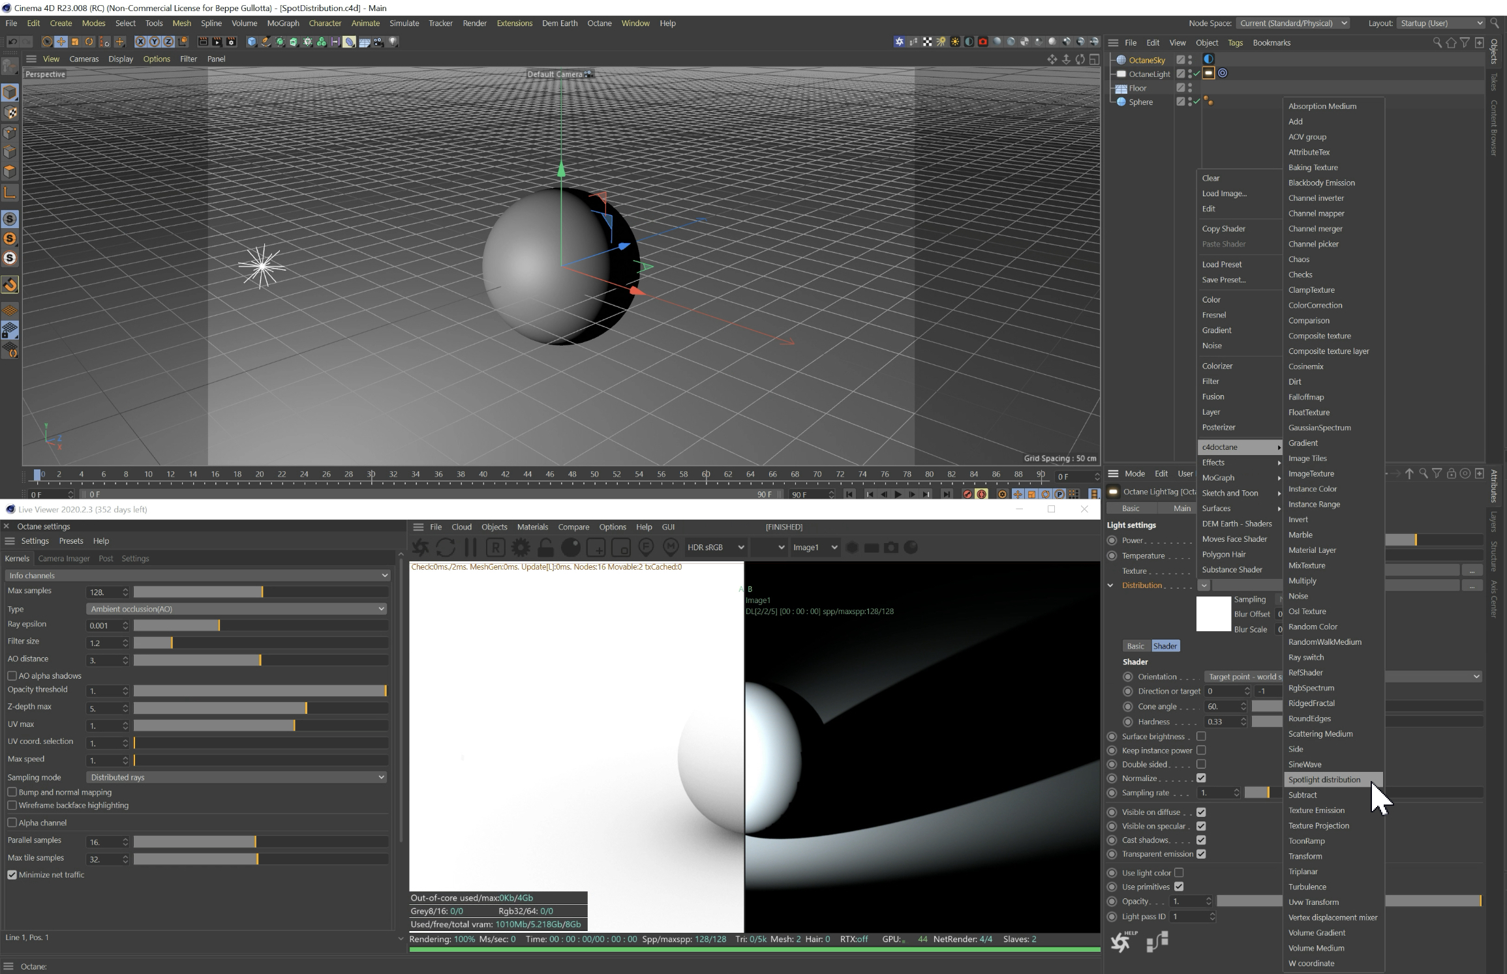Toggle Live Viewer lock resolution icon
The height and width of the screenshot is (974, 1507).
(x=545, y=548)
